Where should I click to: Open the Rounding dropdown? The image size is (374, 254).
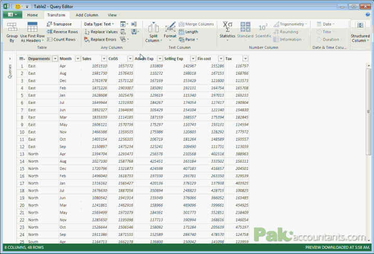point(287,32)
